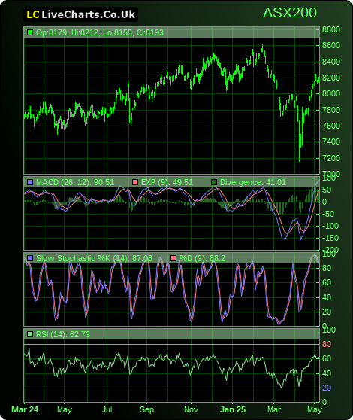Click the green price series legend square
The image size is (353, 420).
click(x=30, y=32)
